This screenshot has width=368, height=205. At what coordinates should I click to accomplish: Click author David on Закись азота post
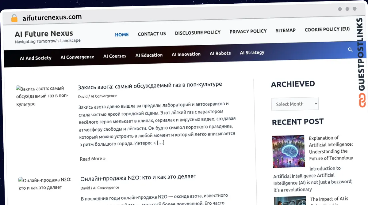pyautogui.click(x=83, y=96)
